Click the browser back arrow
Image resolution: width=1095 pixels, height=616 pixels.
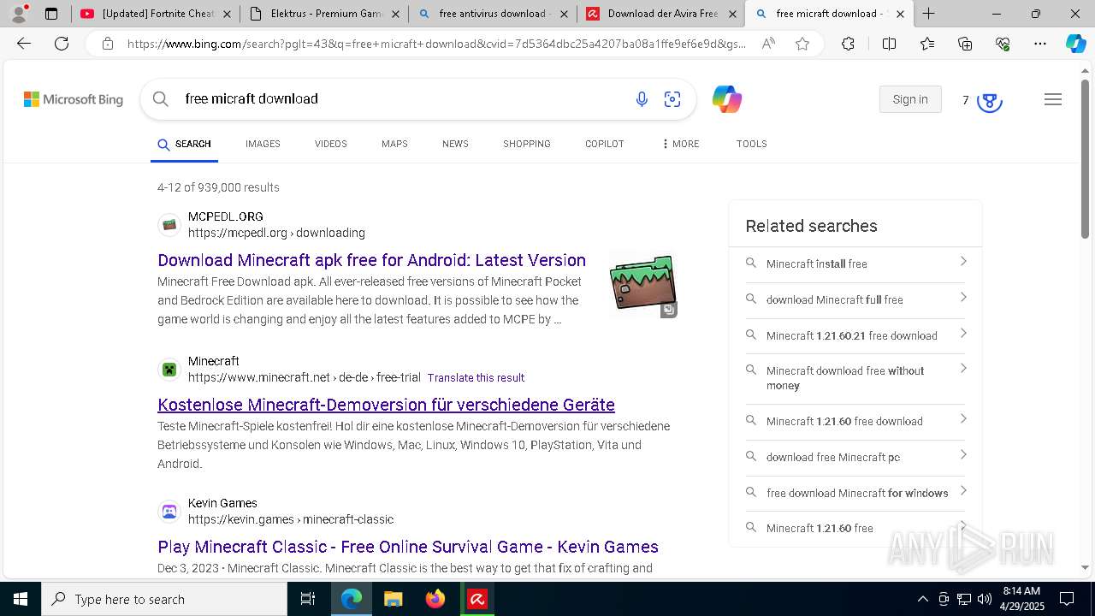[24, 44]
